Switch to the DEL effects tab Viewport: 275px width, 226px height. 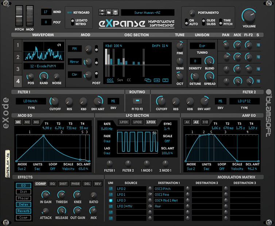[x=87, y=184]
